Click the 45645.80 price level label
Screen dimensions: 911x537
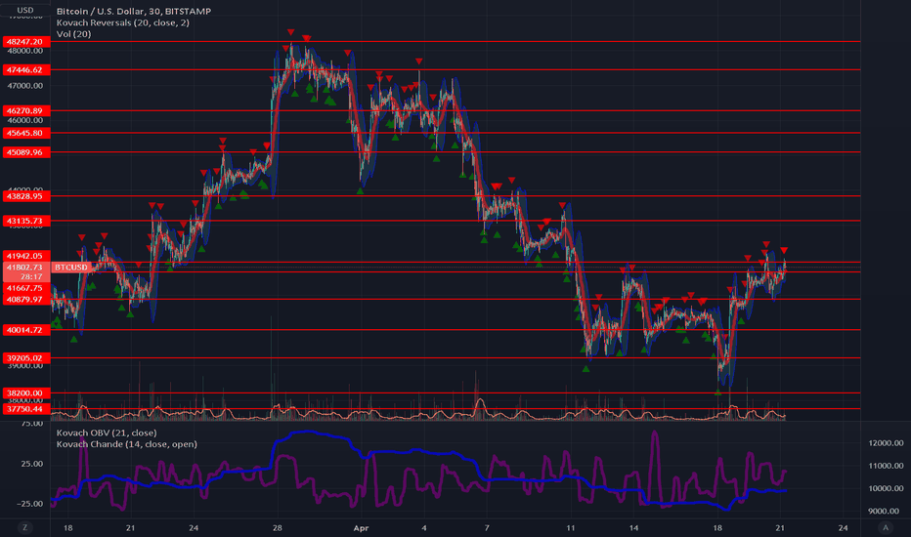26,133
